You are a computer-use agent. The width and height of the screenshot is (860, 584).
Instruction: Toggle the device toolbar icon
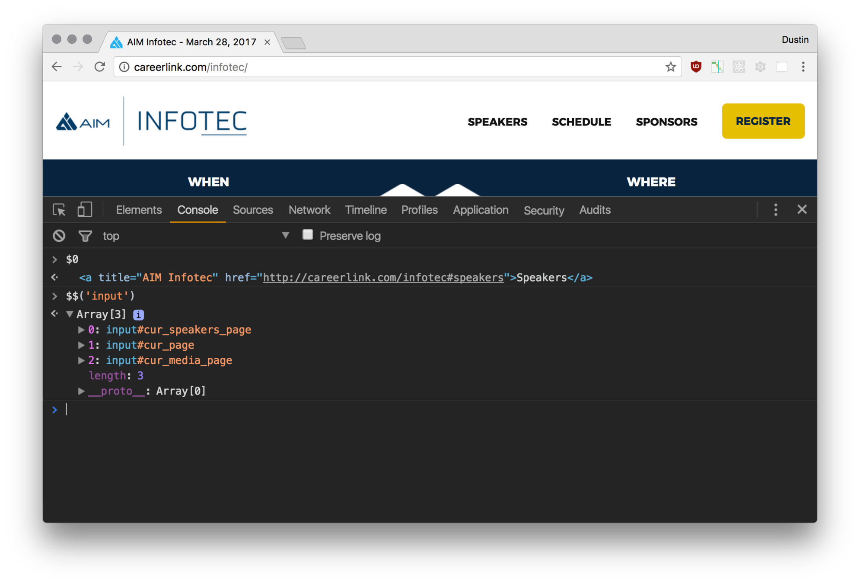tap(85, 210)
